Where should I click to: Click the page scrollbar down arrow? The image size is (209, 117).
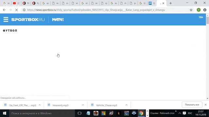(x=207, y=98)
